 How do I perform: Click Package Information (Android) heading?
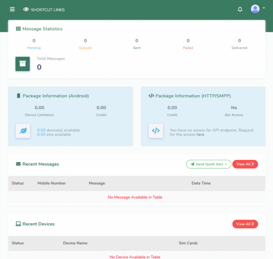coord(56,96)
